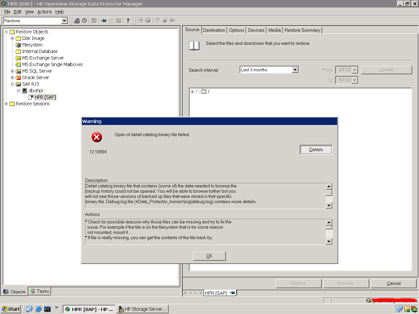Open HP Storage Server taskbar window
Screen dimensions: 419x314
click(x=142, y=309)
